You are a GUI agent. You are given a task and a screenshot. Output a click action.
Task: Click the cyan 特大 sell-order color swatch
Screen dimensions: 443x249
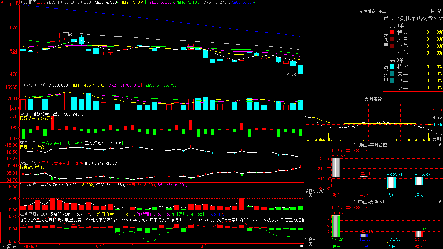pyautogui.click(x=392, y=67)
